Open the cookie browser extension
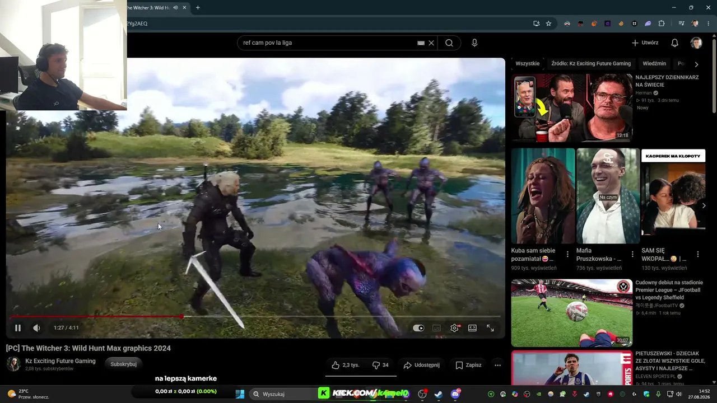717x403 pixels. click(621, 24)
